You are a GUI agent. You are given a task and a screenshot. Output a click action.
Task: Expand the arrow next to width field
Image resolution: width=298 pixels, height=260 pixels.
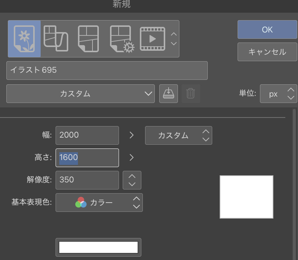point(131,135)
